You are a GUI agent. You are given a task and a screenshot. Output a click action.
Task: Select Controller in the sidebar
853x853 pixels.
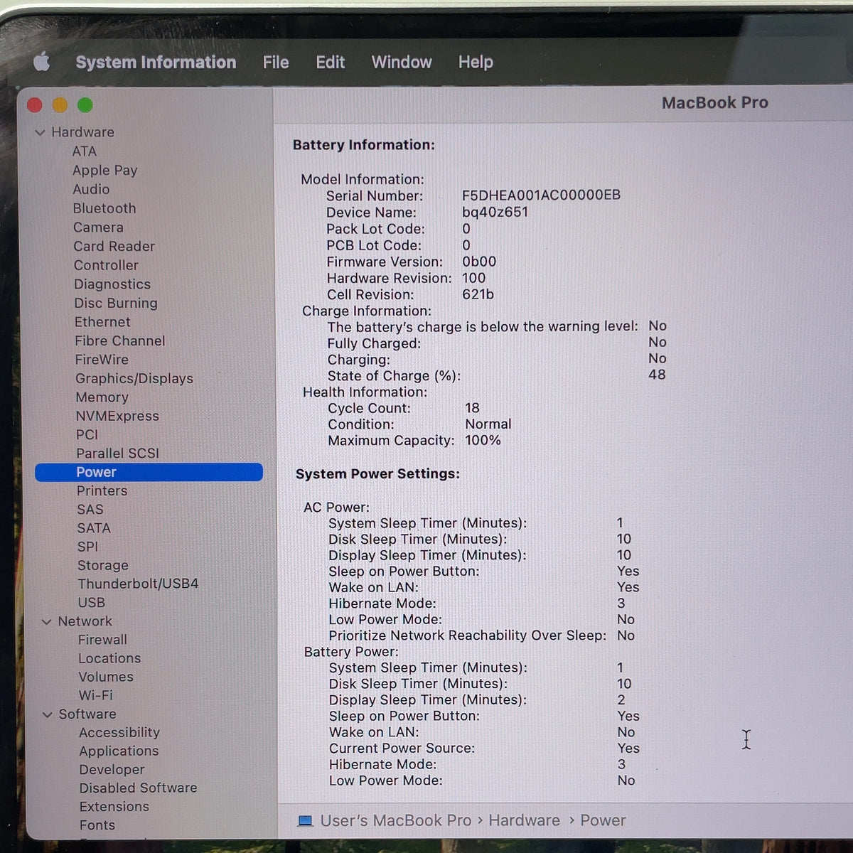106,265
